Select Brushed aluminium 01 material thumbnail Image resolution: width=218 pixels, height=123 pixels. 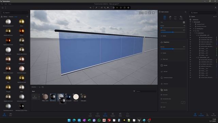pos(8,22)
